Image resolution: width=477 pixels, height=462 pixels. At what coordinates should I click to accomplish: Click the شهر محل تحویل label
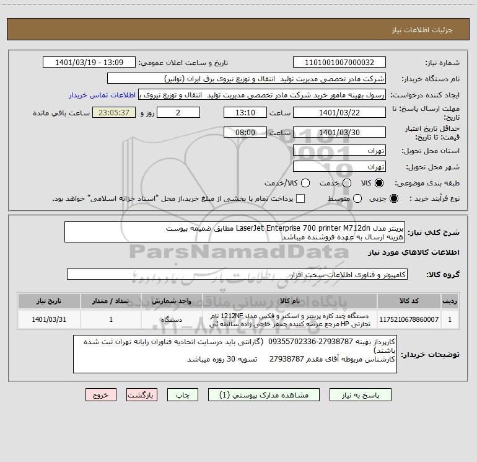point(433,167)
